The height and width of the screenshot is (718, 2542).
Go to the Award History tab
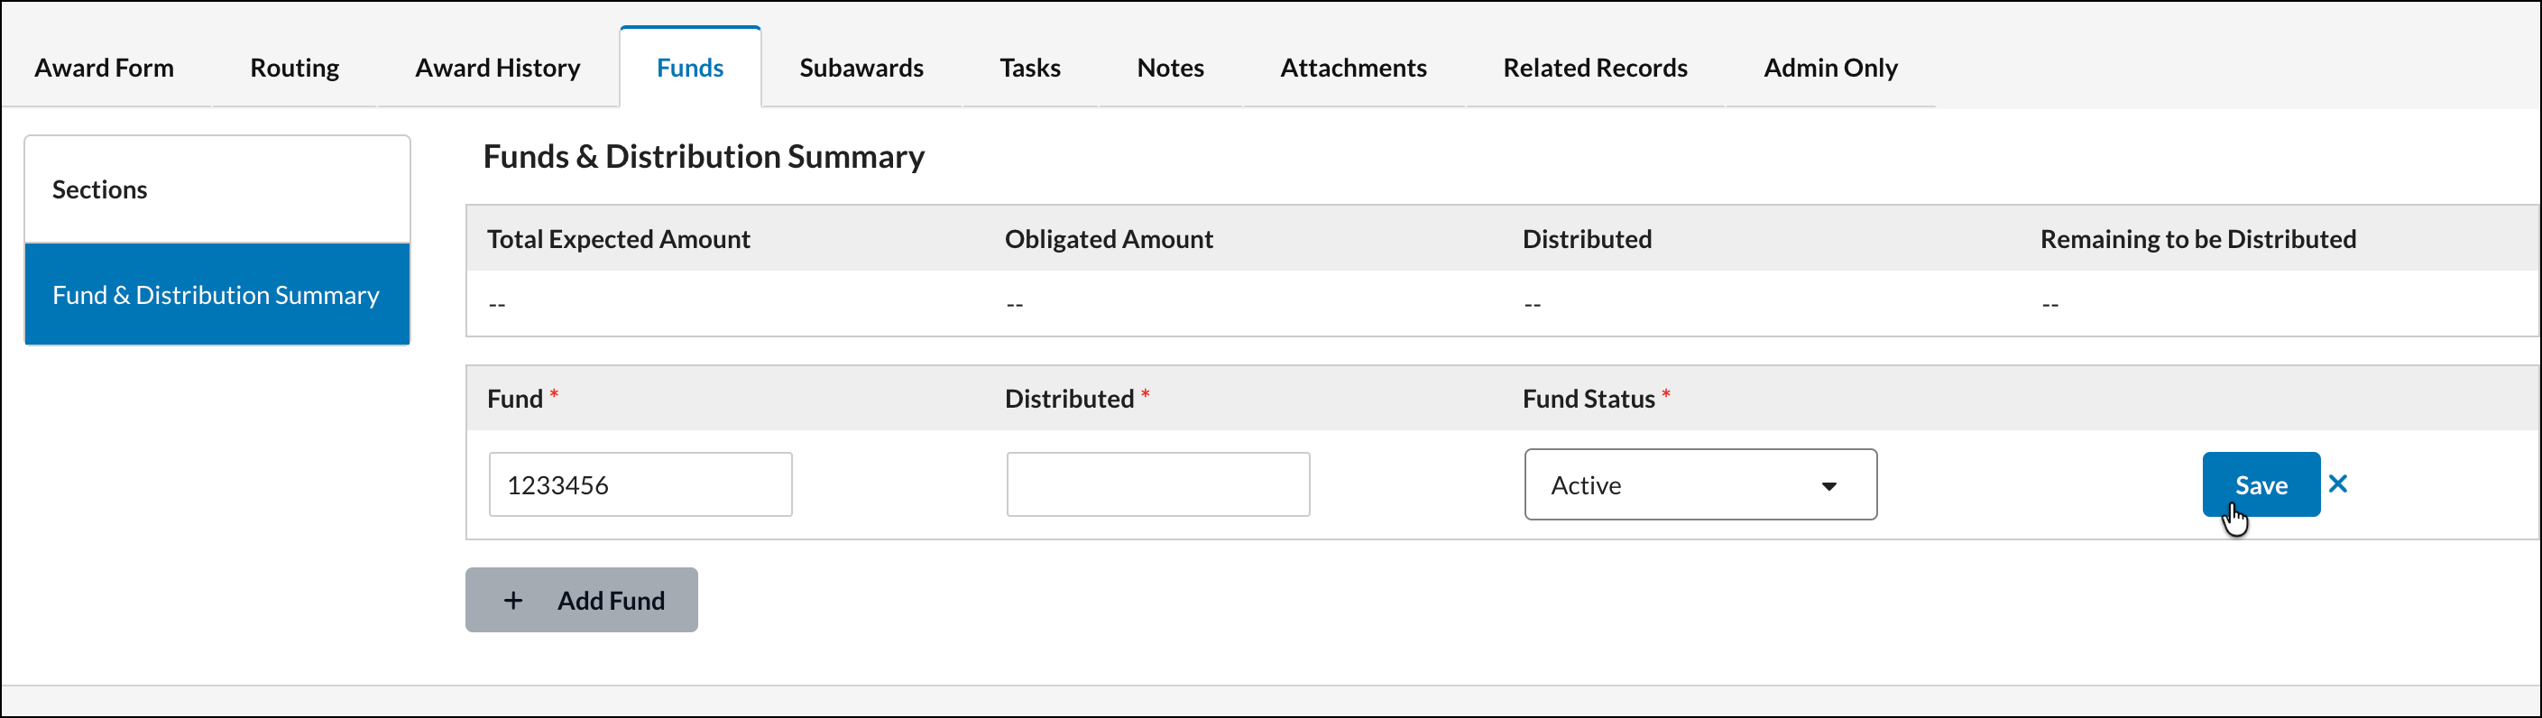tap(497, 67)
